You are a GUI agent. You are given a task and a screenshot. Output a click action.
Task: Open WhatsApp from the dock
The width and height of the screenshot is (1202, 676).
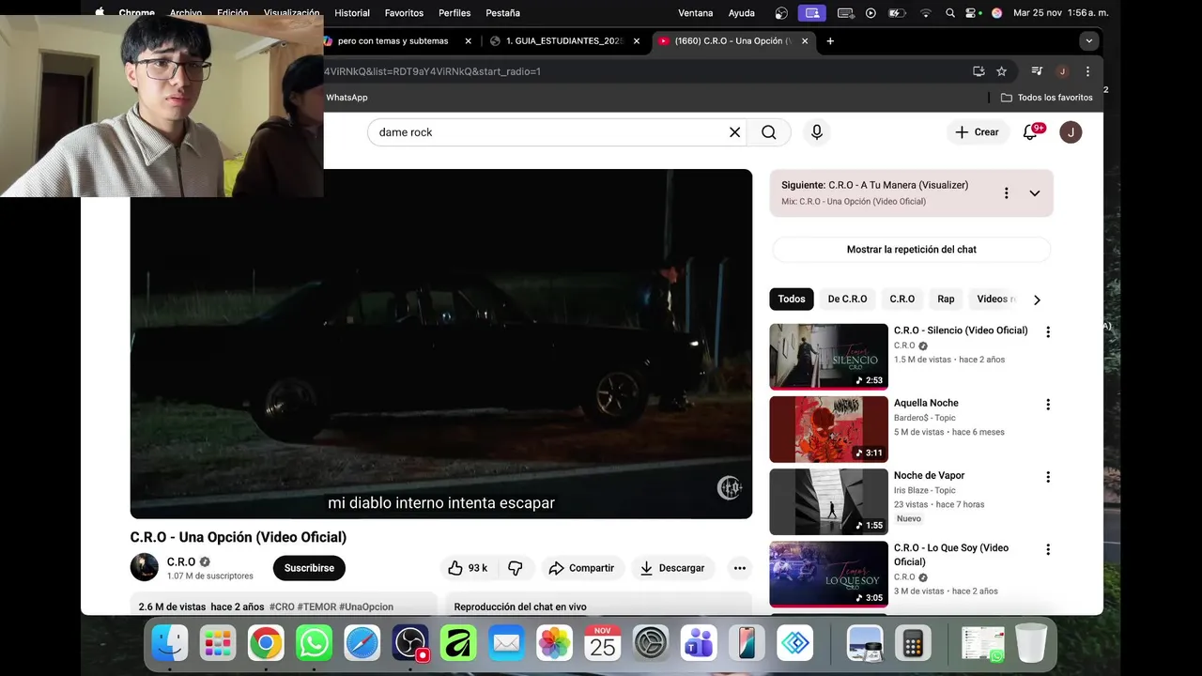[314, 643]
